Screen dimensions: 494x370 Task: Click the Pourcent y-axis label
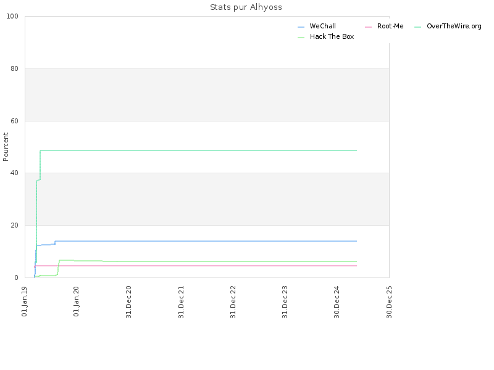pos(6,147)
